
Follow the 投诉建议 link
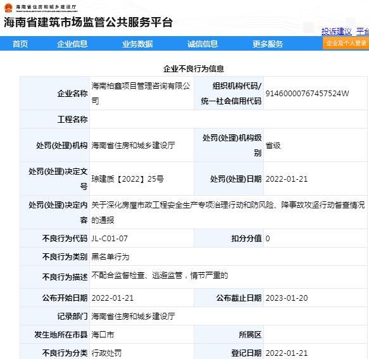click(337, 31)
